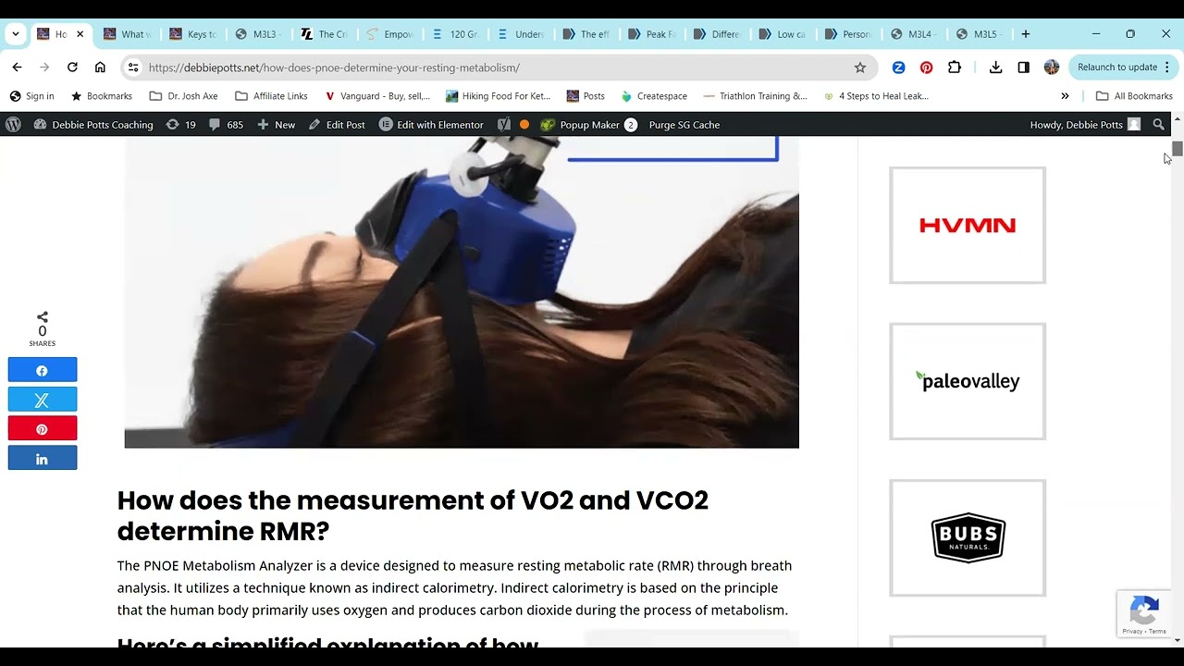The height and width of the screenshot is (666, 1184).
Task: Open the paleovalley sponsor banner
Action: pos(968,381)
